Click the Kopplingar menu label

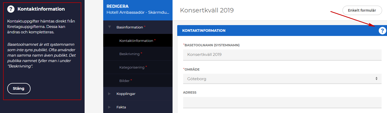pos(126,94)
